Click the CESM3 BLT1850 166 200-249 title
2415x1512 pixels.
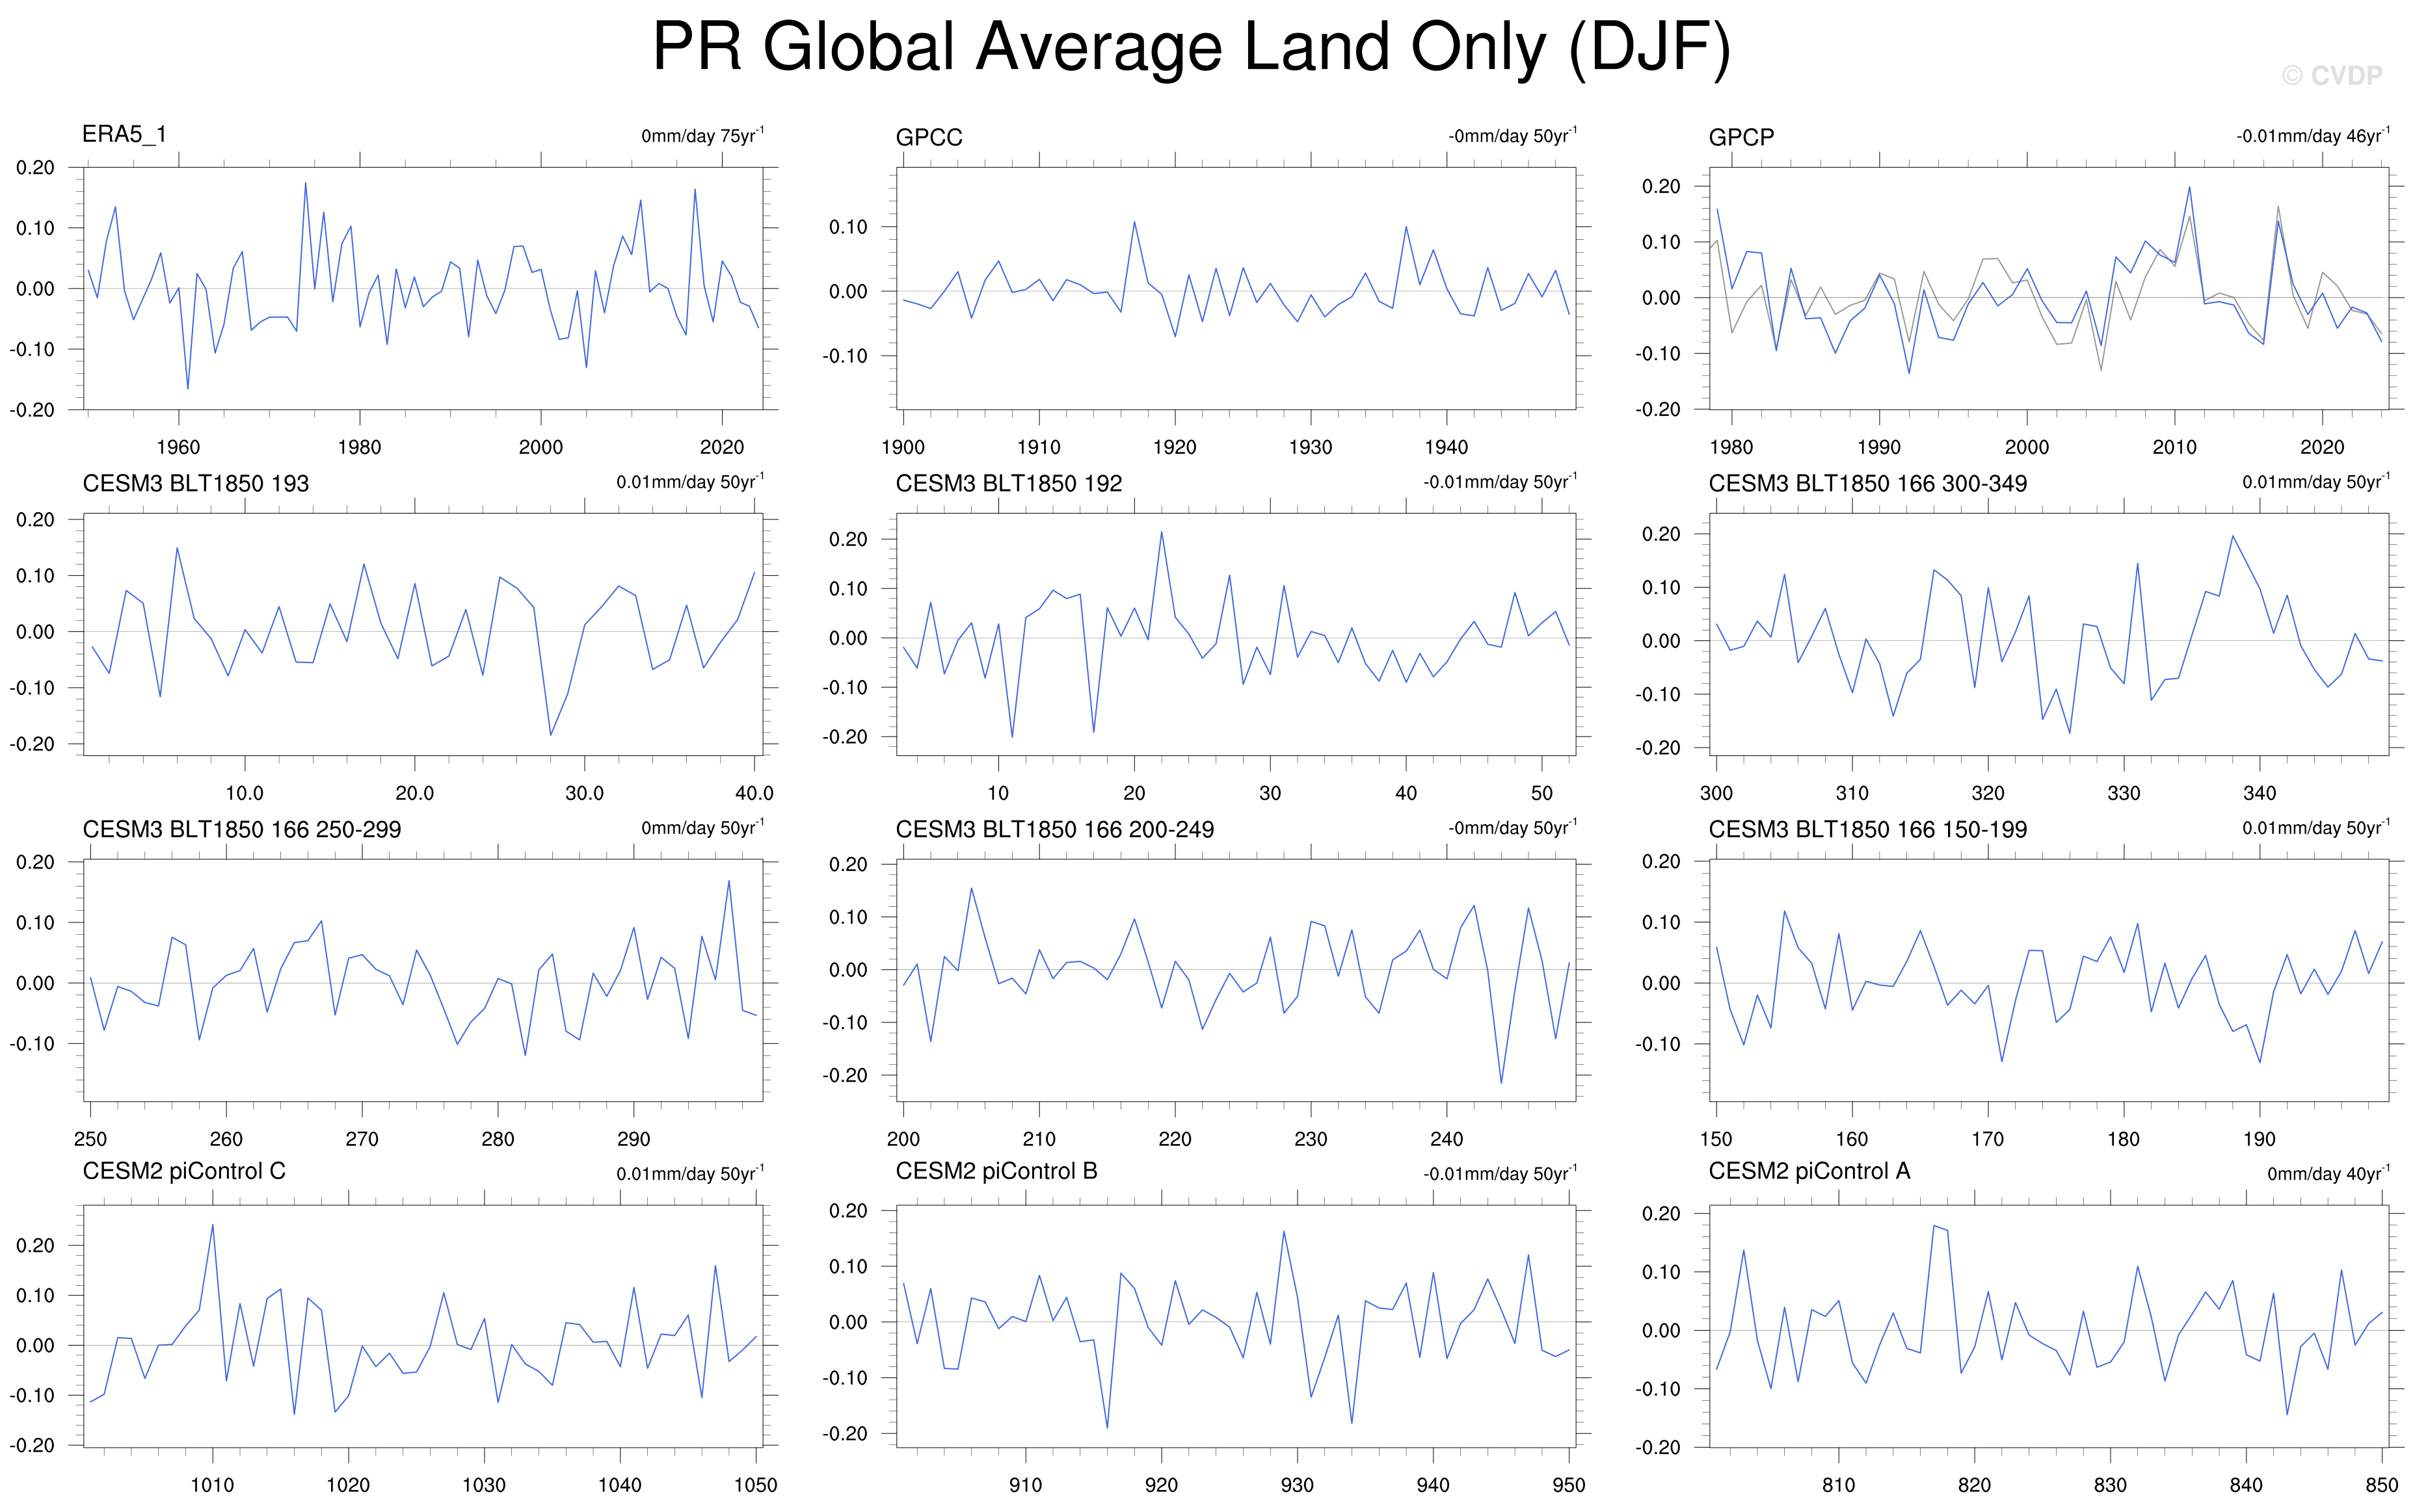(1054, 829)
